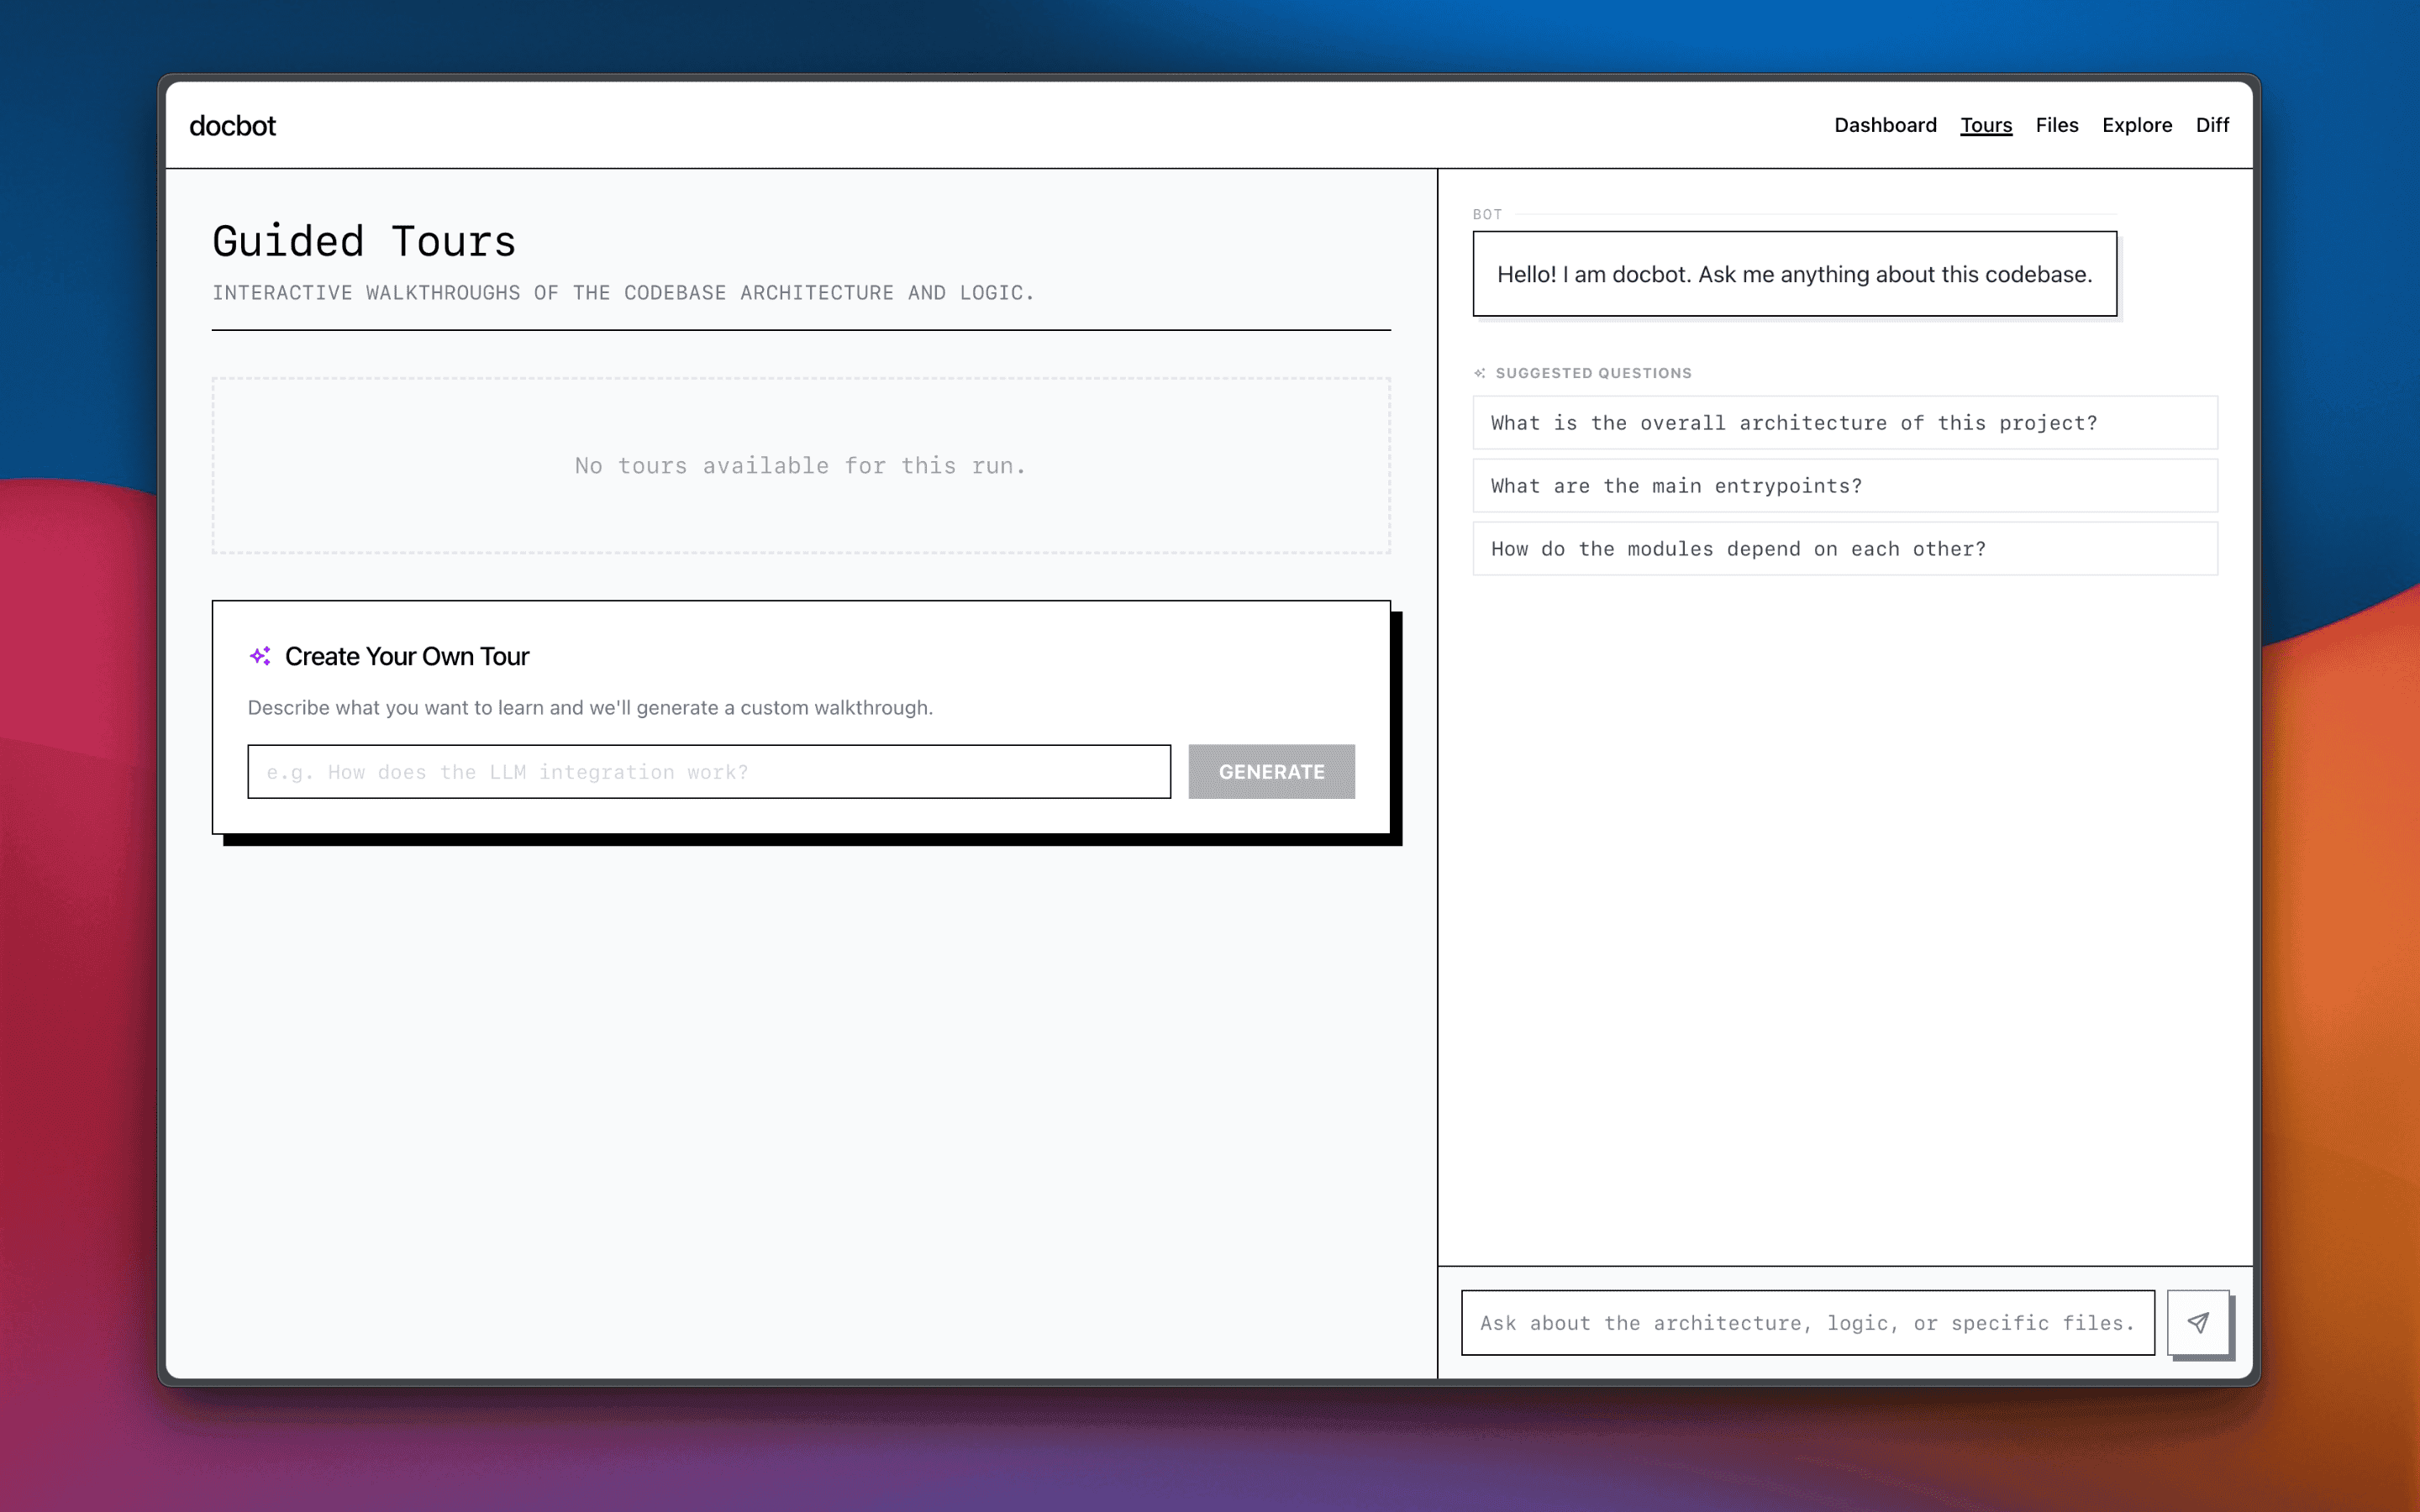Click the Suggested Questions label

(1594, 373)
